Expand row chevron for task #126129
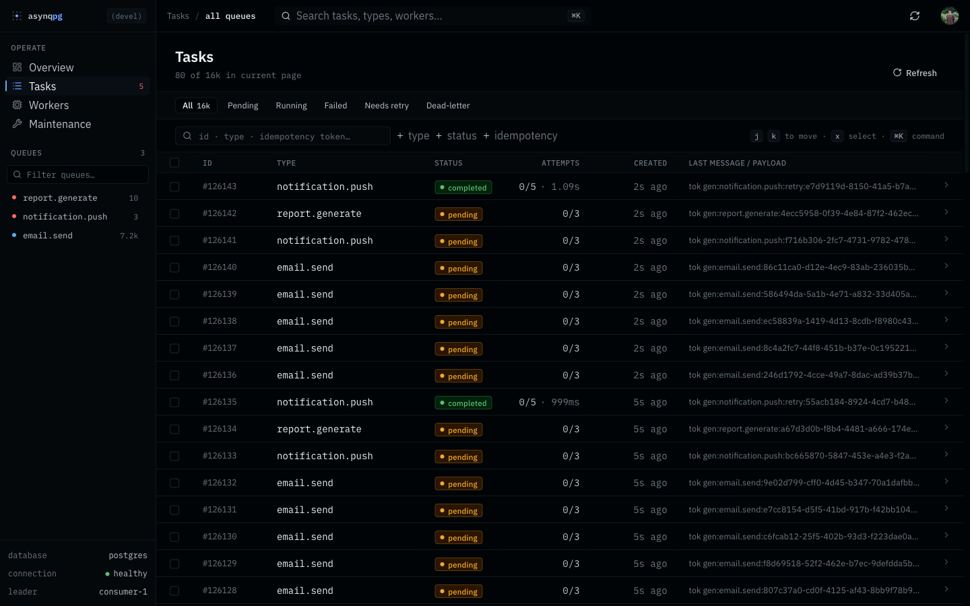The width and height of the screenshot is (970, 606). [946, 562]
